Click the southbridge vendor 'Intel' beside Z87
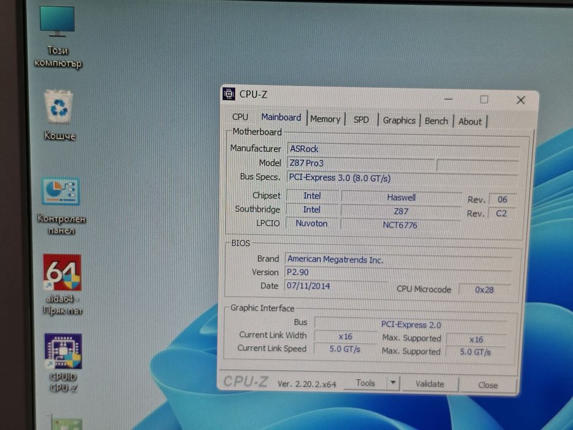The width and height of the screenshot is (573, 430). tap(312, 210)
